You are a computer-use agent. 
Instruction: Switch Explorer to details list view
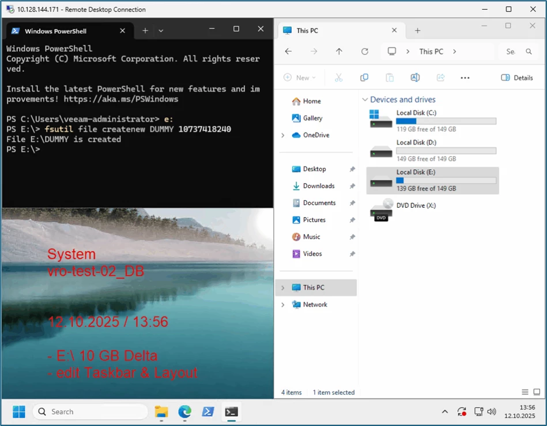coord(525,392)
